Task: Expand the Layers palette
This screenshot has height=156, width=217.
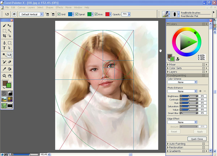Action: click(x=168, y=72)
